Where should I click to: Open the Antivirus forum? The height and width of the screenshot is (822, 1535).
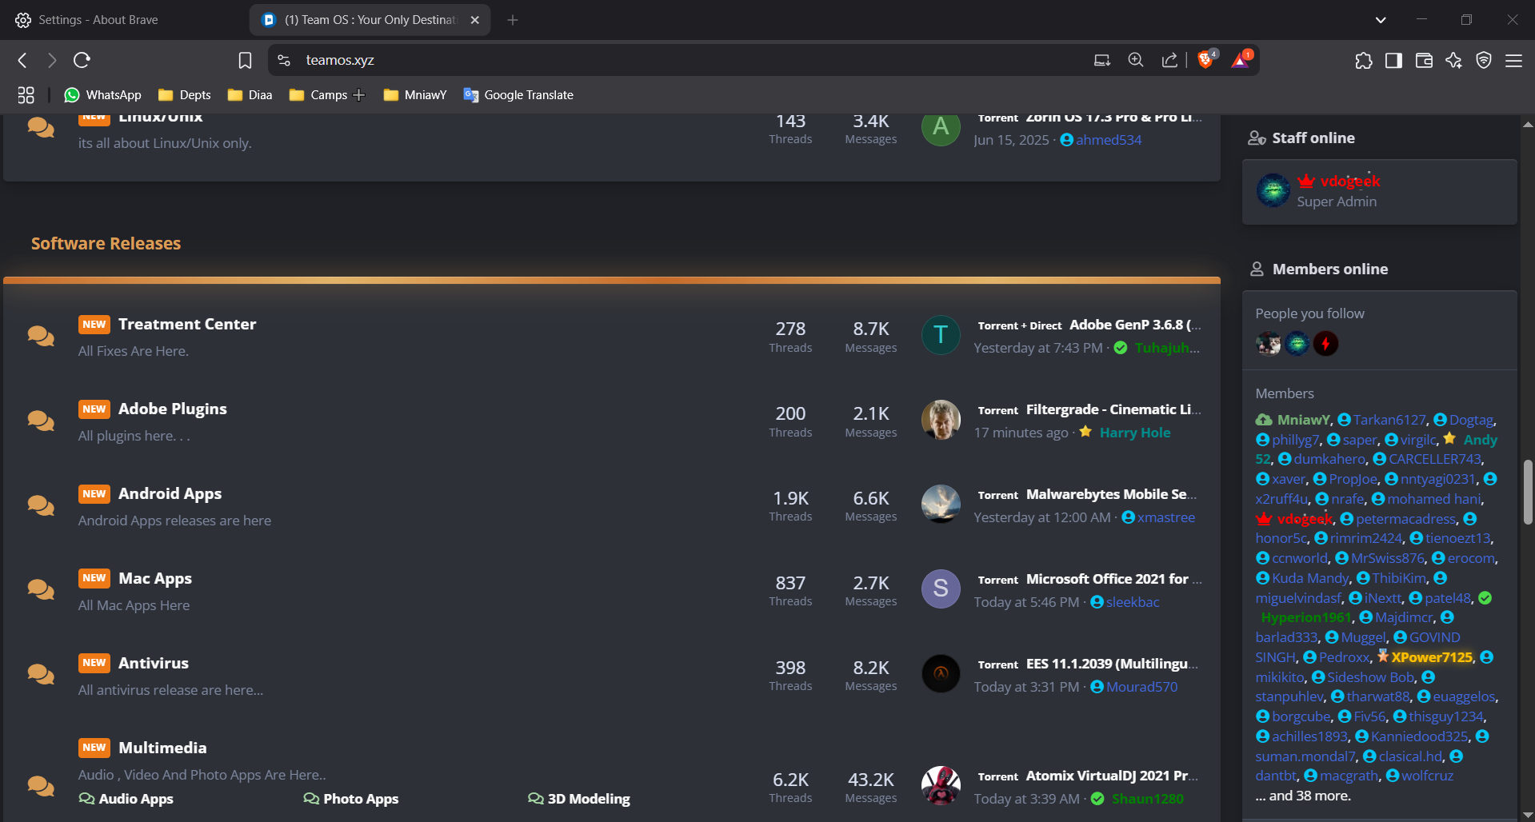pyautogui.click(x=154, y=663)
